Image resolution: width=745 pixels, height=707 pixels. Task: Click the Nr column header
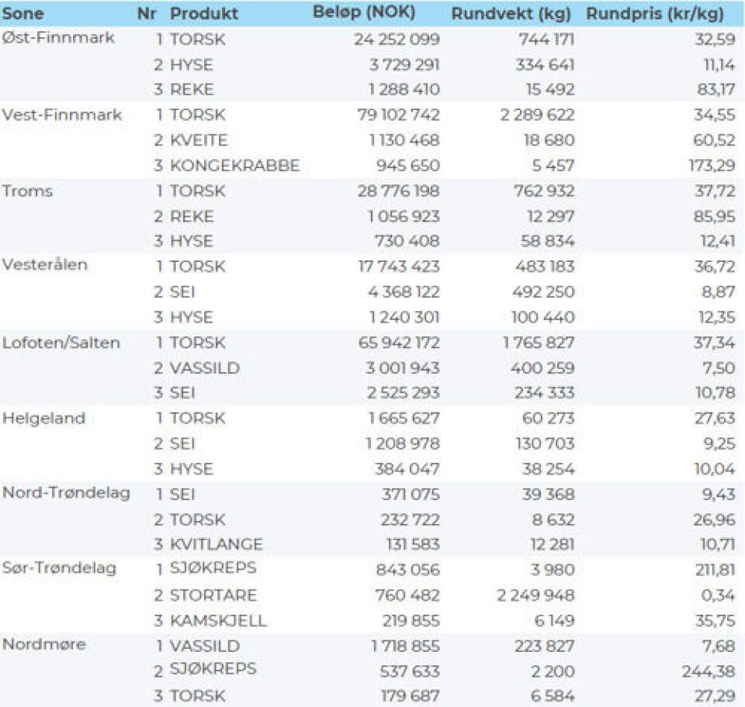[146, 14]
